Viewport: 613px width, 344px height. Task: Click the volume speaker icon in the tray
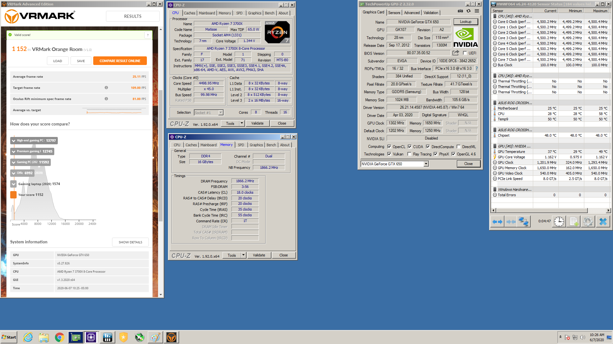pos(583,337)
